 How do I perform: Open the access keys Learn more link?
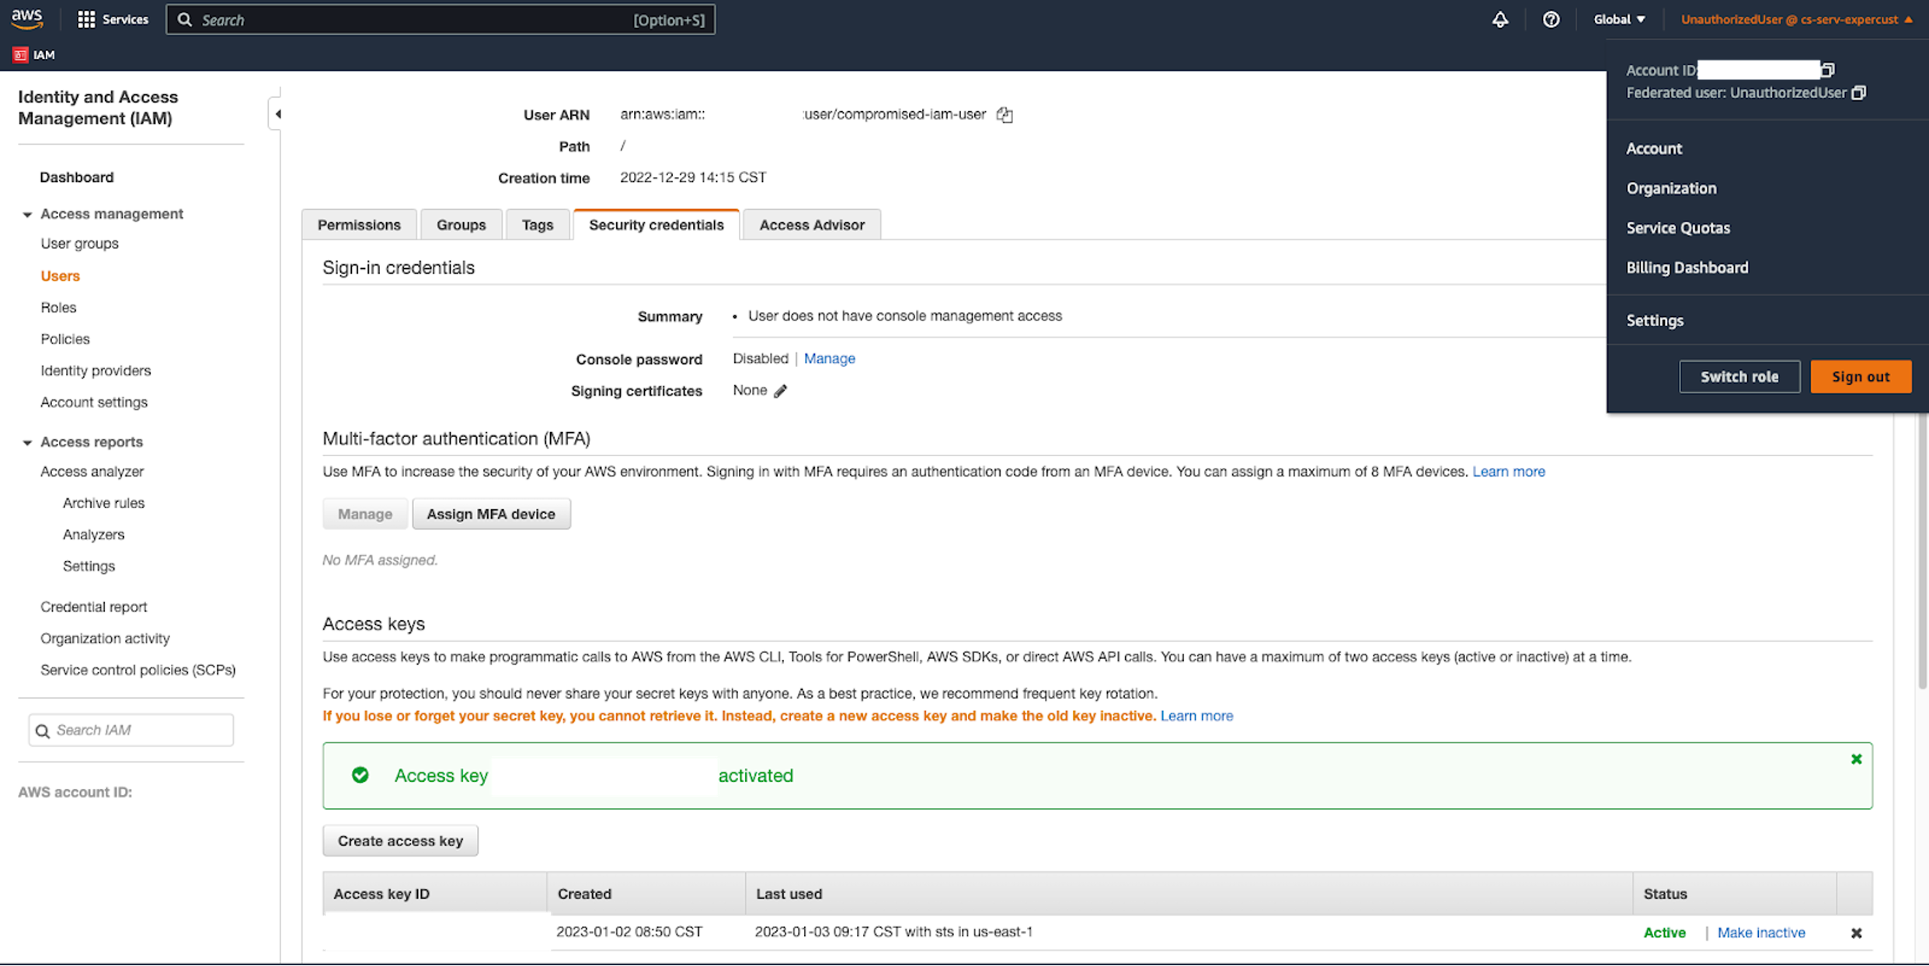pyautogui.click(x=1196, y=716)
